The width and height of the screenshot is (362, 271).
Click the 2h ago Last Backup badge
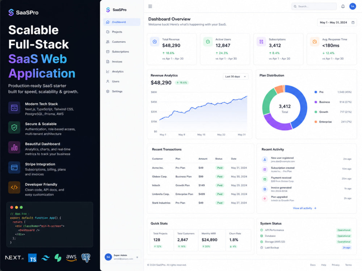346,248
